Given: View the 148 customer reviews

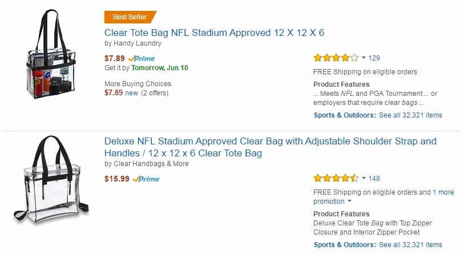Looking at the screenshot, I should 374,178.
